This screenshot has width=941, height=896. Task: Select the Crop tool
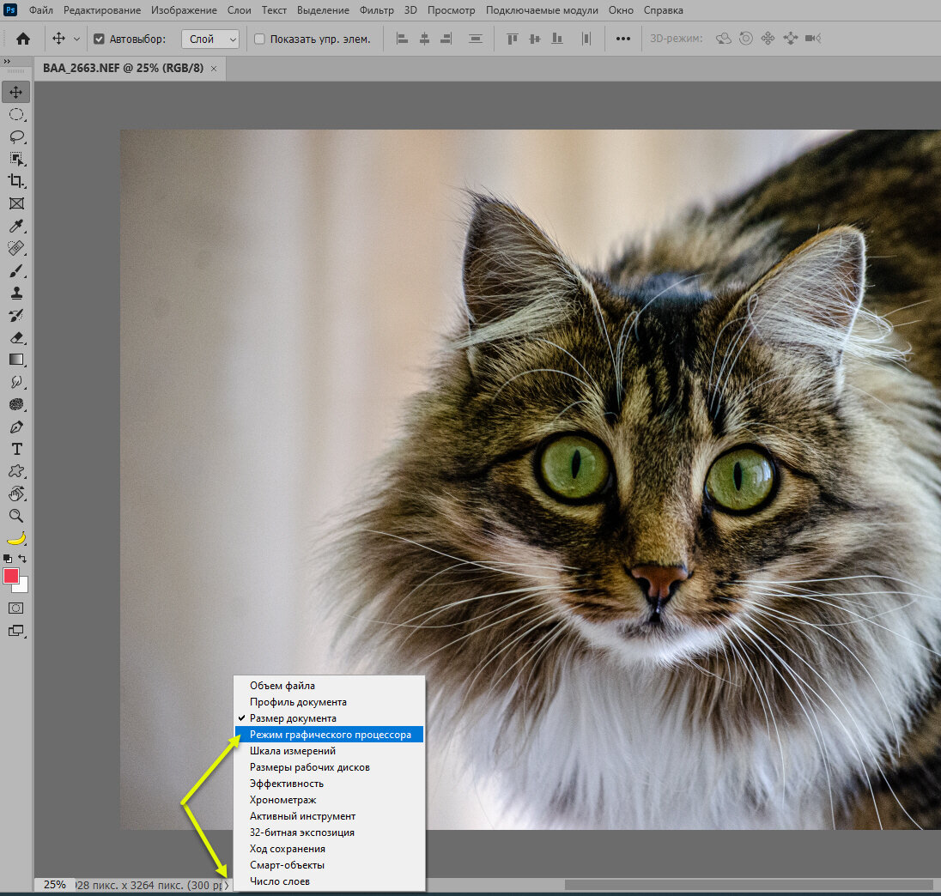point(16,181)
